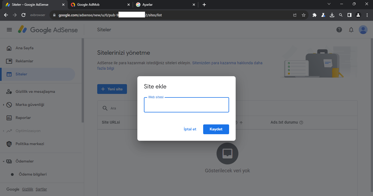Click the Google logo in the sidebar footer
Image resolution: width=373 pixels, height=196 pixels.
(13, 189)
